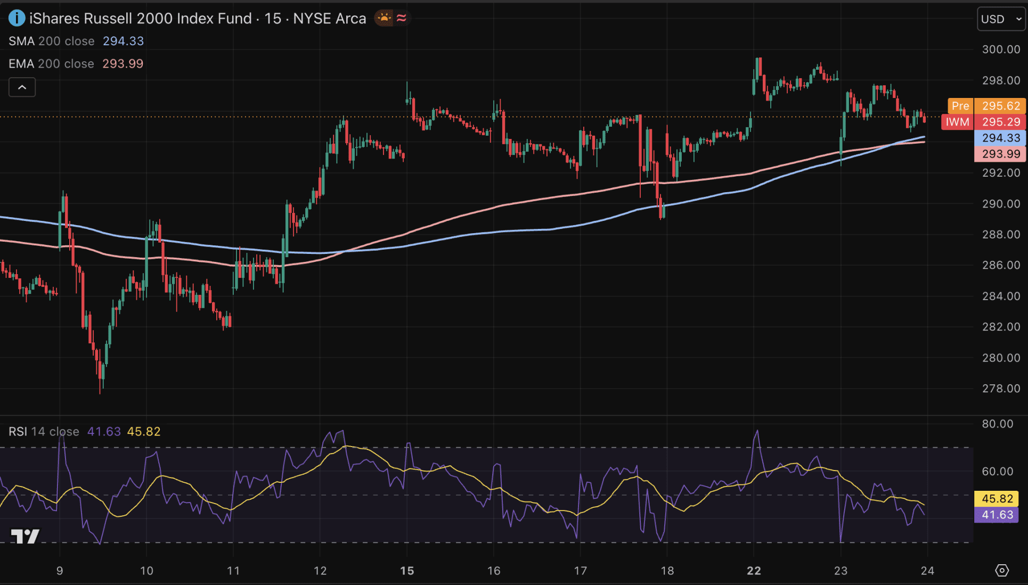Click date 12 on the time axis

(320, 571)
